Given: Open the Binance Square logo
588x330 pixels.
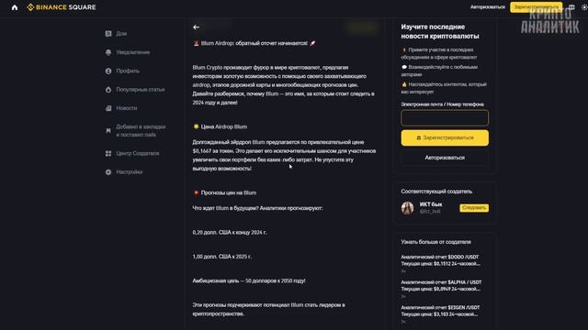Looking at the screenshot, I should click(62, 7).
